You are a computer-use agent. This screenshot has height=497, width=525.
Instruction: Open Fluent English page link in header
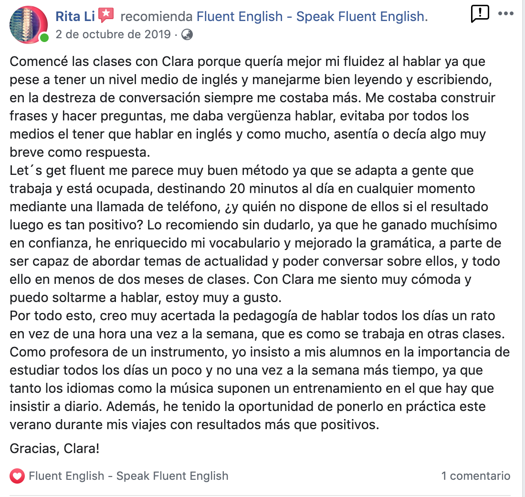pyautogui.click(x=312, y=16)
